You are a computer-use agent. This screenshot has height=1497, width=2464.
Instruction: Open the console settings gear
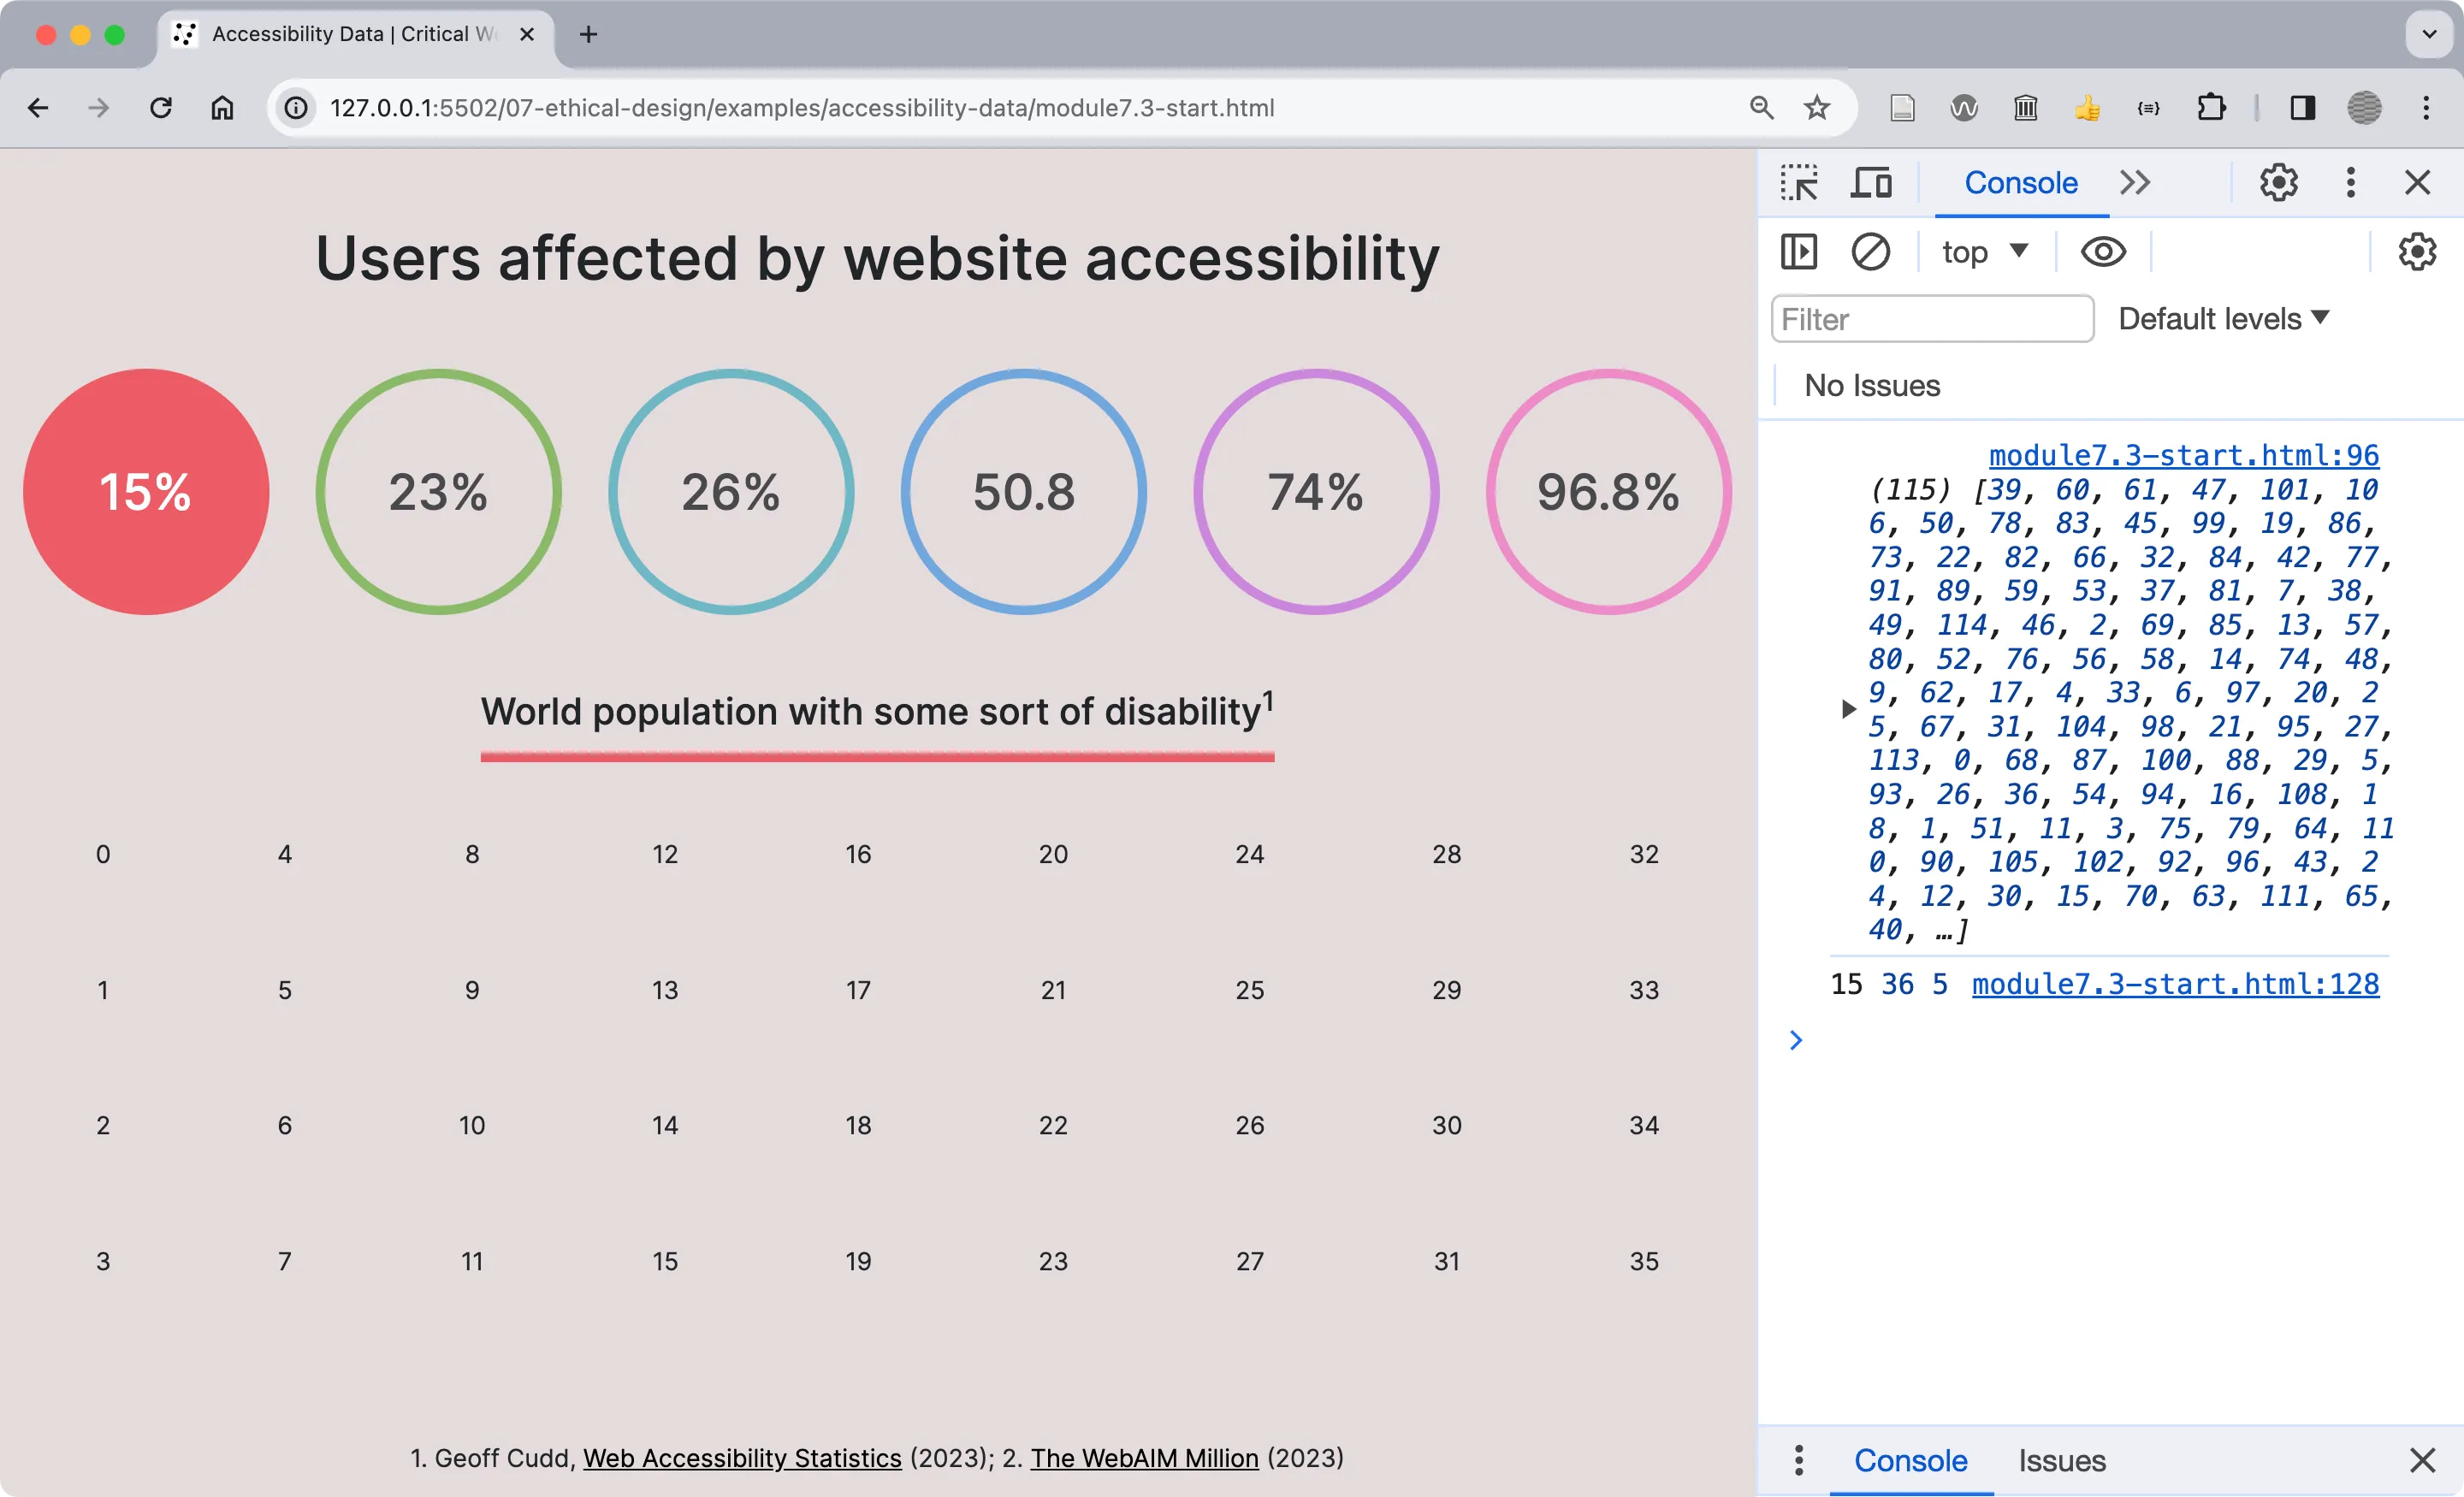(2417, 252)
